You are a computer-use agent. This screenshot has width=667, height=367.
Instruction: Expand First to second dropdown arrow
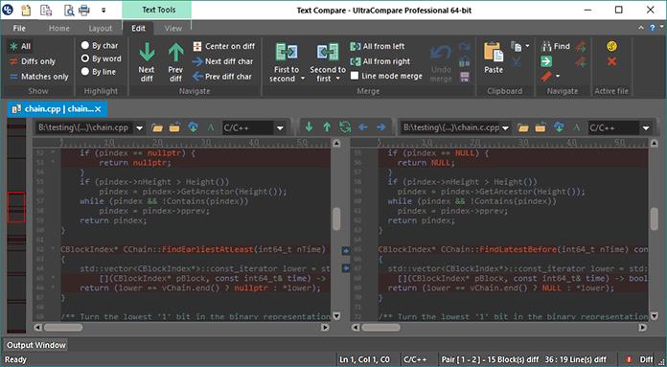point(303,79)
